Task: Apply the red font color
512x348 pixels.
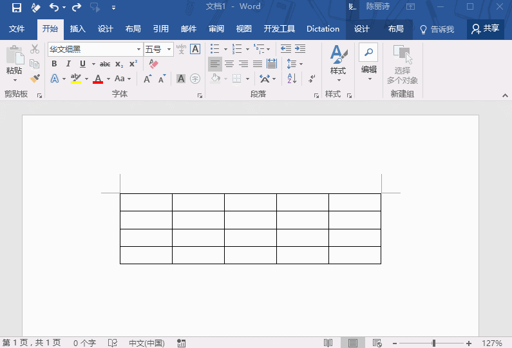Action: coord(98,79)
